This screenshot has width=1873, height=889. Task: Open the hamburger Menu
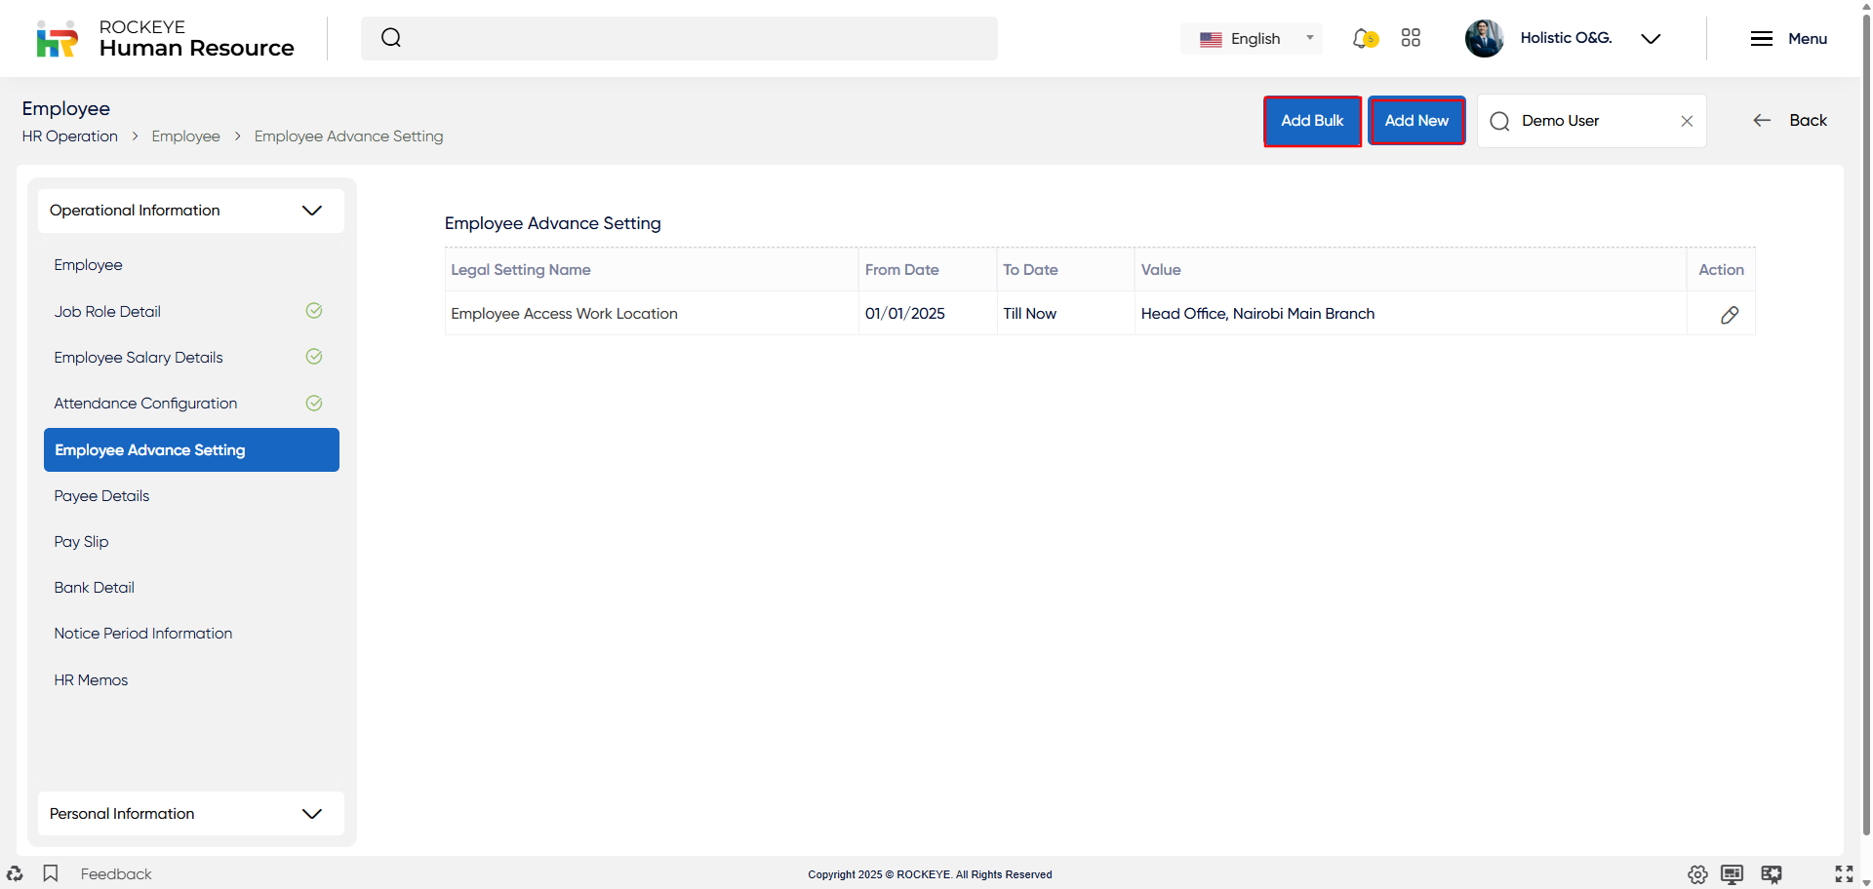[x=1788, y=39]
